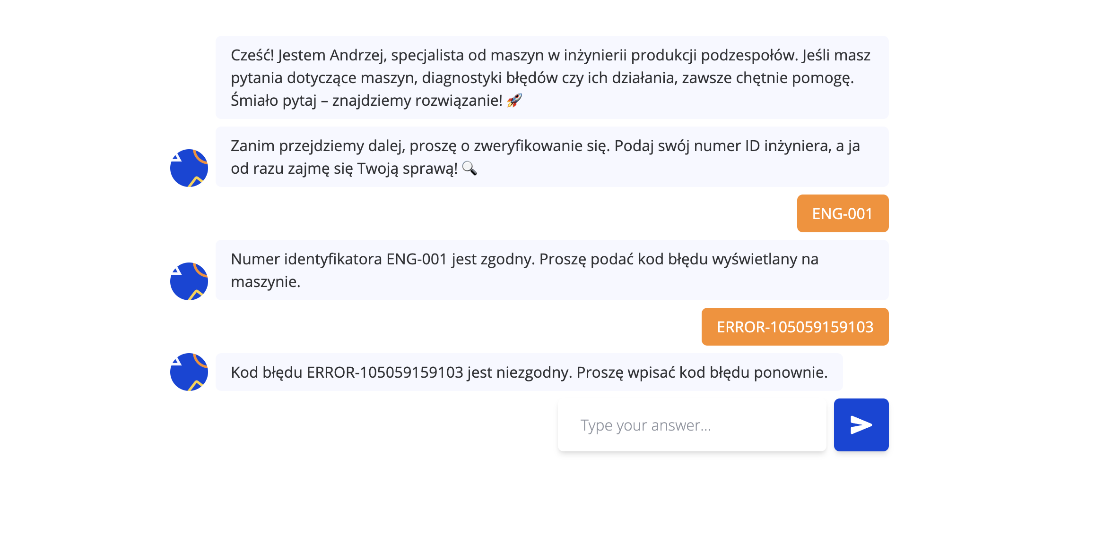Click inside the Type your answer field

tap(691, 424)
